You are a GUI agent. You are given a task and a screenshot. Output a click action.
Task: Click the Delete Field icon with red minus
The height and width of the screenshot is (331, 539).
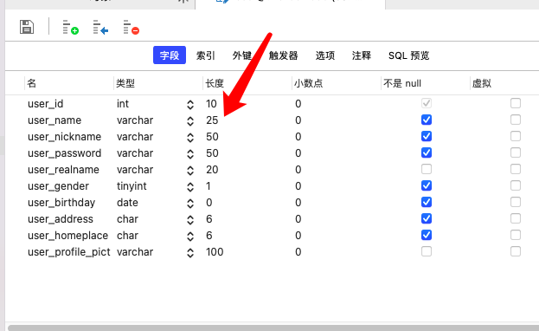pyautogui.click(x=131, y=27)
